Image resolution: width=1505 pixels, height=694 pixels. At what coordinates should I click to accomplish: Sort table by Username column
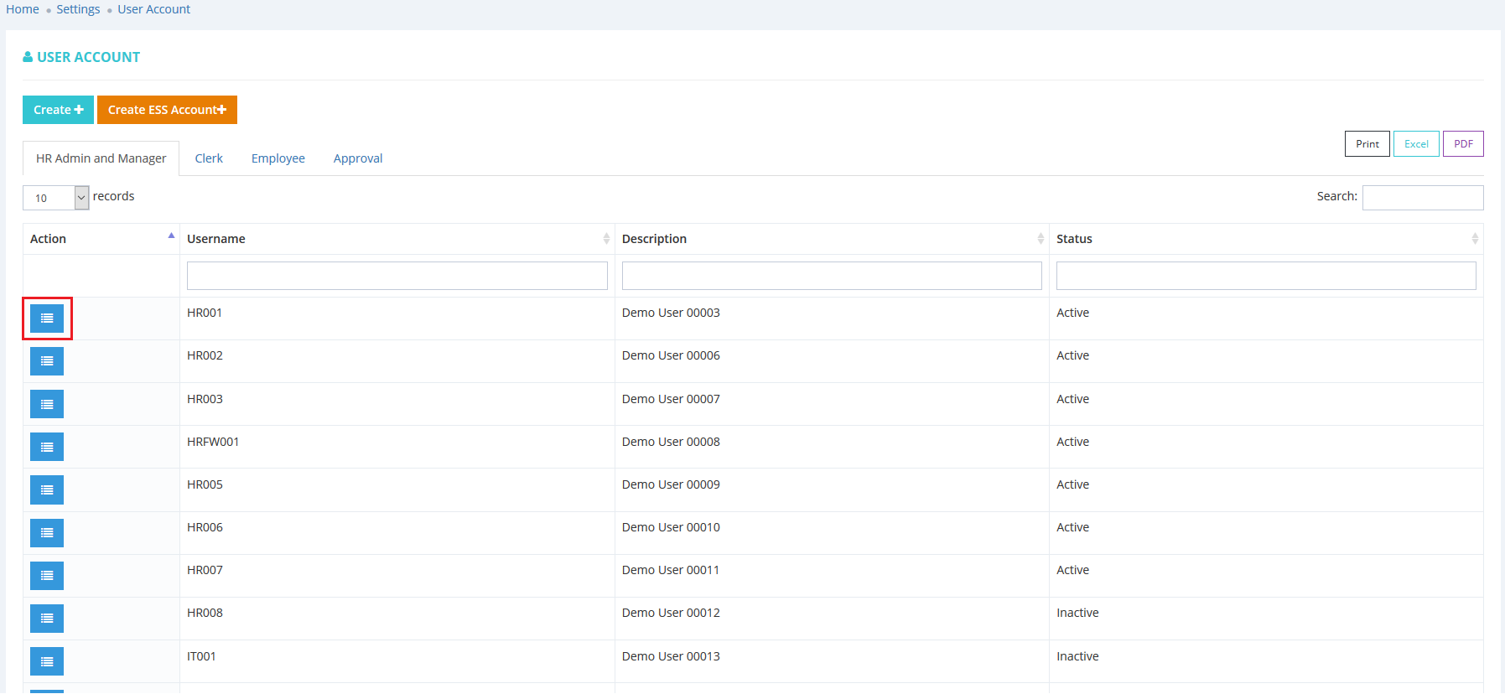click(396, 239)
